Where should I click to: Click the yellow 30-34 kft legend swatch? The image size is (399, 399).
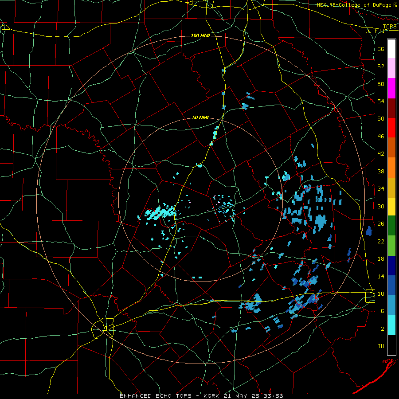391,207
